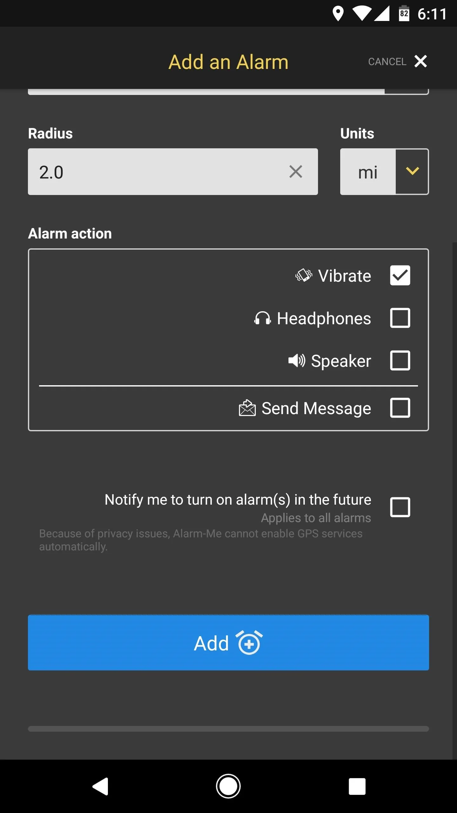The height and width of the screenshot is (813, 457).
Task: Tap the alarm clock icon on Add button
Action: [249, 643]
